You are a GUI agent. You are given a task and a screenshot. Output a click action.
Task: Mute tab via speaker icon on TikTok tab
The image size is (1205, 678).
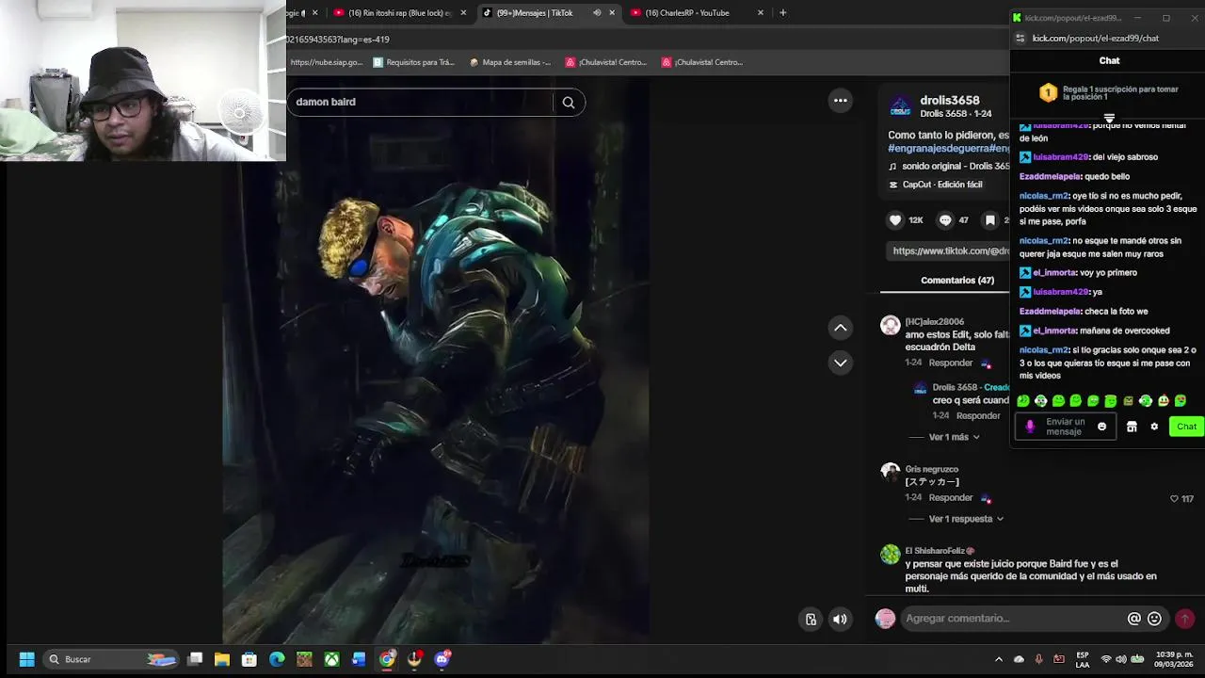pos(597,12)
